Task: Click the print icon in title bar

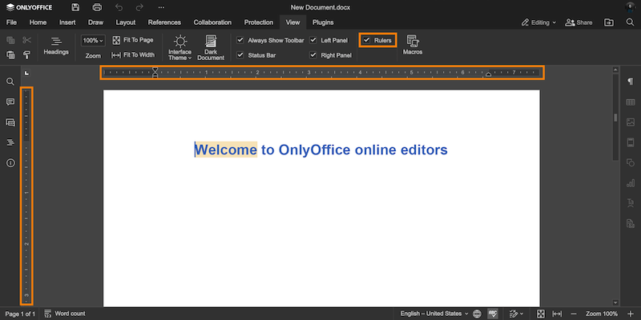Action: 97,7
